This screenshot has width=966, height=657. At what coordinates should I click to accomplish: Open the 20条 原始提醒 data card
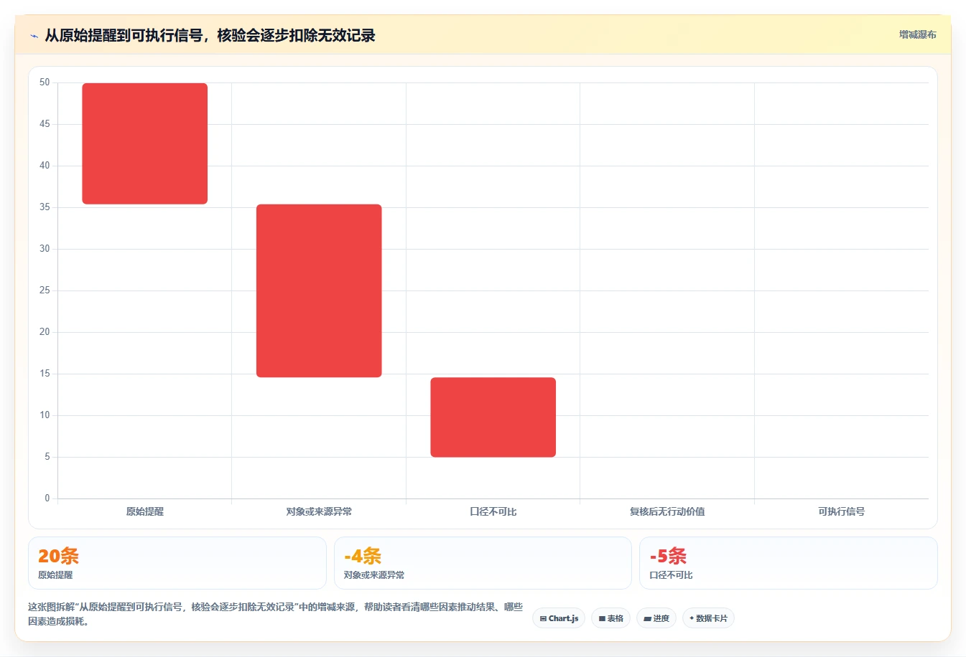(177, 563)
